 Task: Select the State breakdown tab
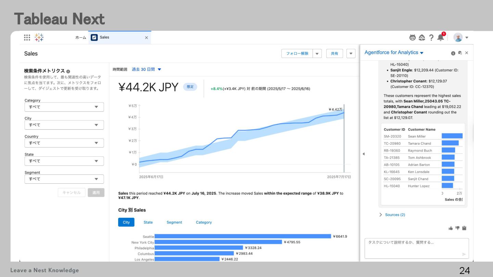click(x=148, y=222)
